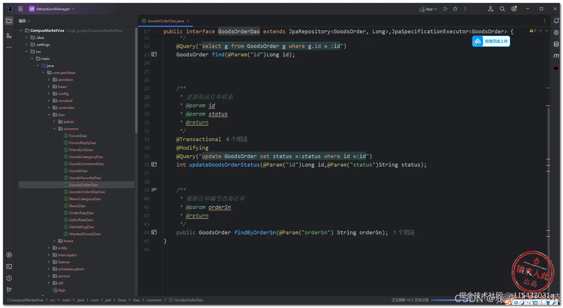
Task: Click the gutter icon on line 36
Action: 154,165
